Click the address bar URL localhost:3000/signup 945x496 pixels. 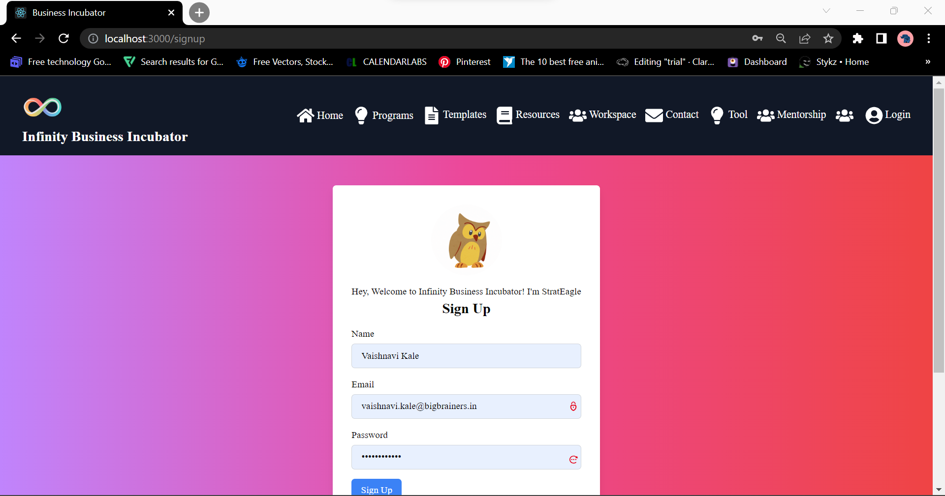pyautogui.click(x=155, y=38)
